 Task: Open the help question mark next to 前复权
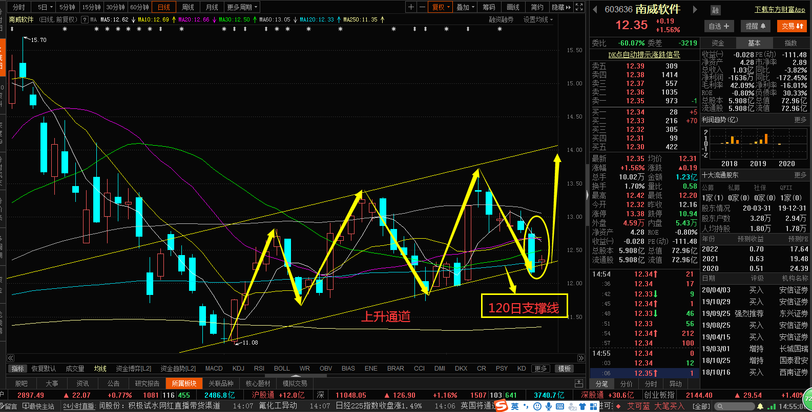click(85, 20)
